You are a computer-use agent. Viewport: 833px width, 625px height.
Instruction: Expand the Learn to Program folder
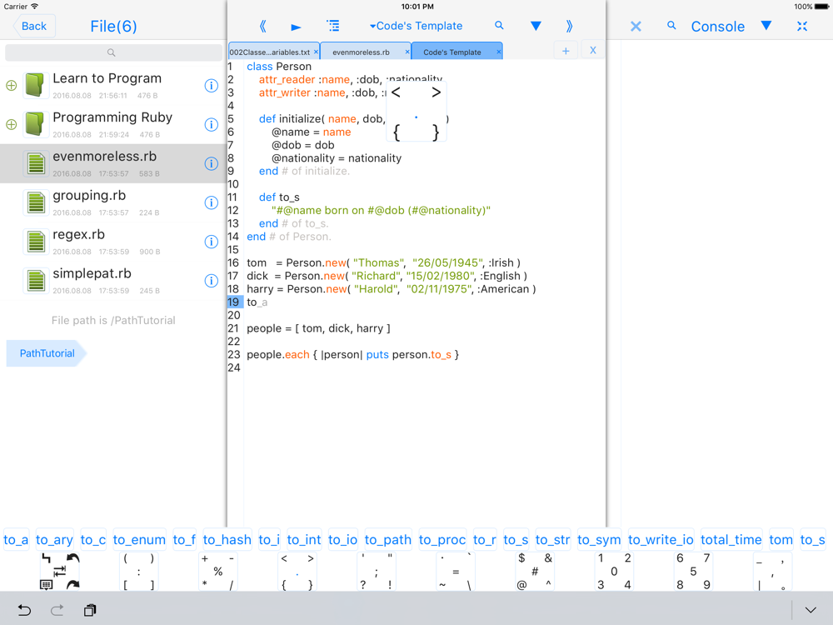point(11,86)
